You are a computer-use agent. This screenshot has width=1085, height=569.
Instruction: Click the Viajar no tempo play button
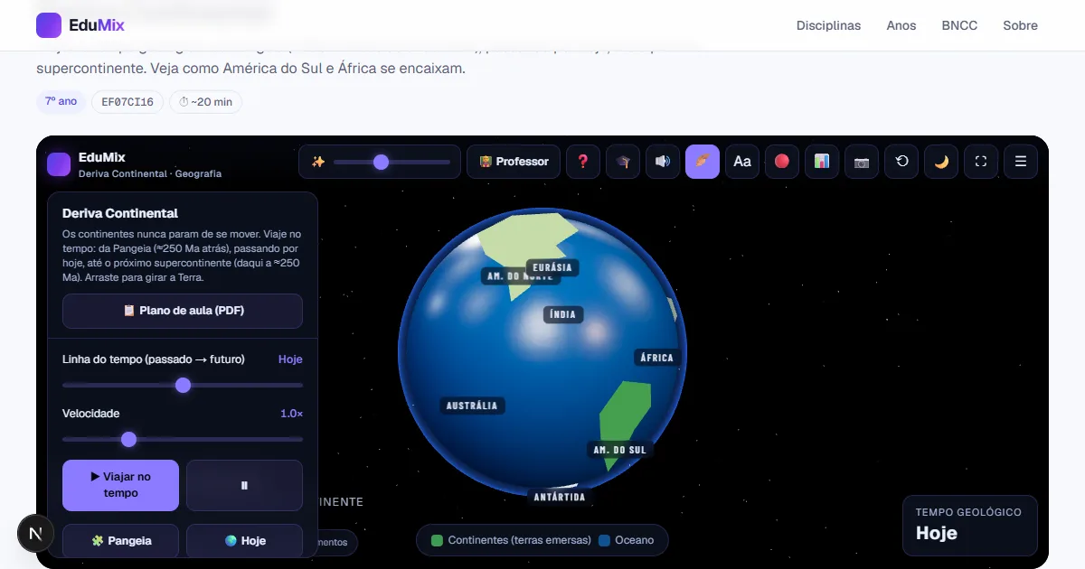click(121, 485)
